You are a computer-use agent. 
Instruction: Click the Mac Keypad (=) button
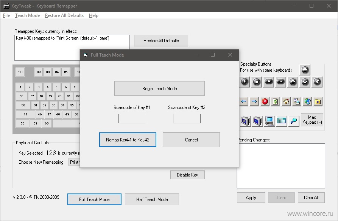312,120
